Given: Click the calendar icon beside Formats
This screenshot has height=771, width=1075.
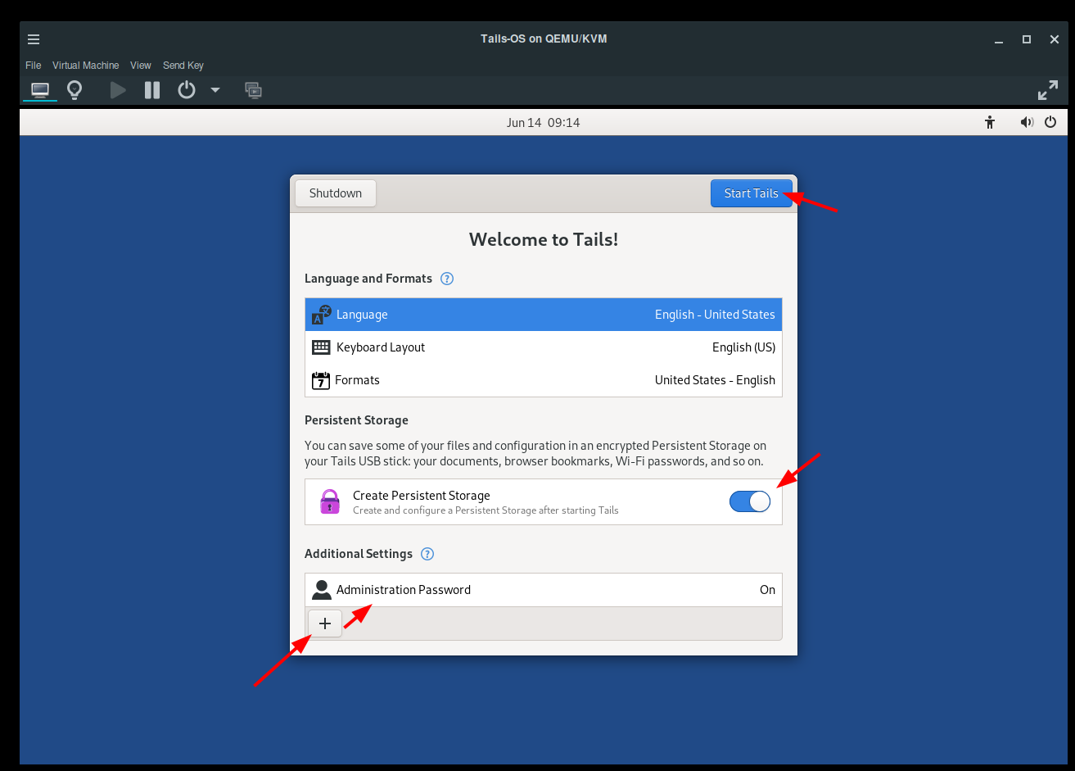Looking at the screenshot, I should [321, 380].
